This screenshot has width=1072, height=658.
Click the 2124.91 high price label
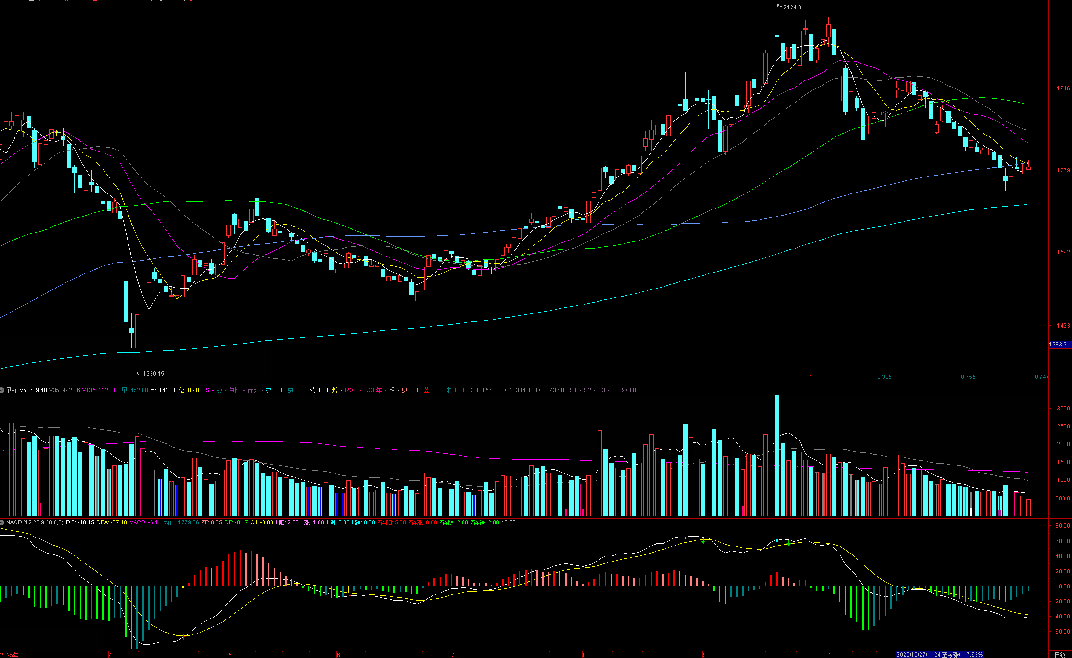pos(793,8)
